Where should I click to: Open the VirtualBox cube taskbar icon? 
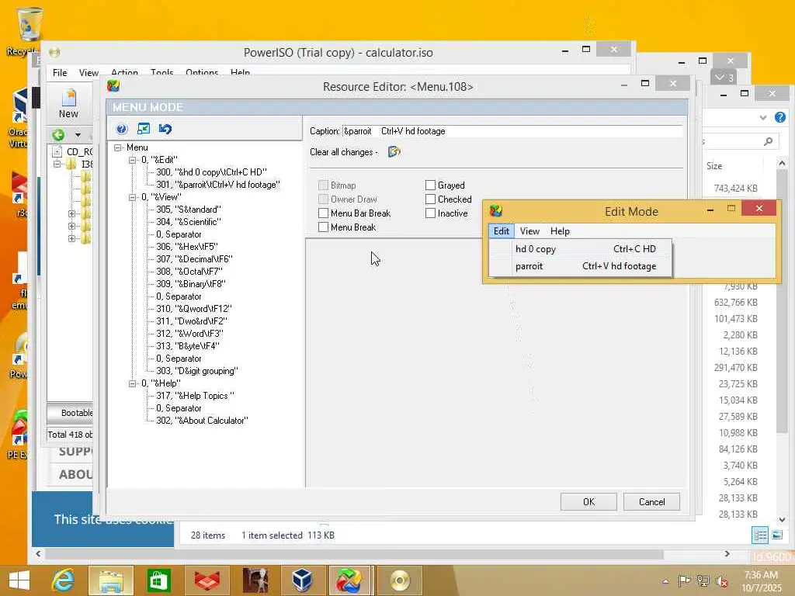coord(302,580)
